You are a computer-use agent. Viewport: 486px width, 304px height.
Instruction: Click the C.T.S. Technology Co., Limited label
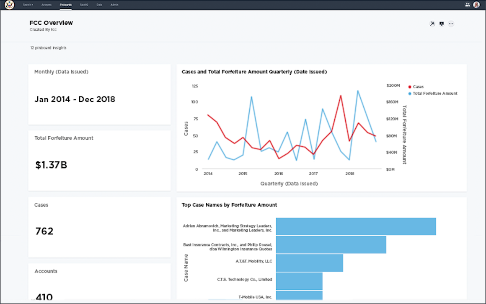[245, 280]
